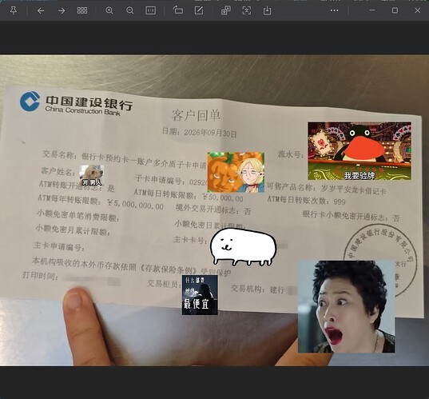
Task: Click the 境外交易开通标志 line
Action: pos(213,209)
